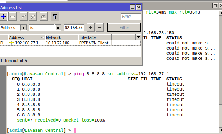Open the 'is' condition dropdown arrow
Screen dimensions: 222x134
[x=58, y=28]
